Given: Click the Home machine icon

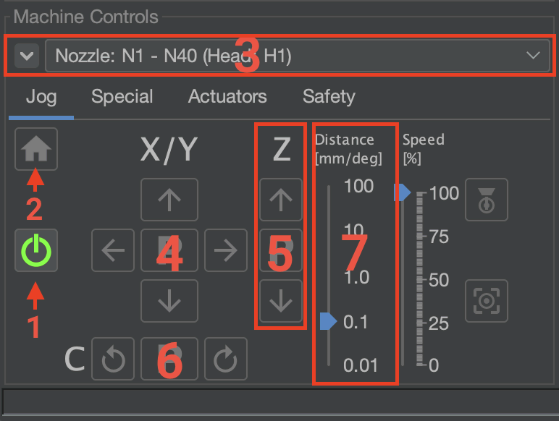Looking at the screenshot, I should click(36, 150).
